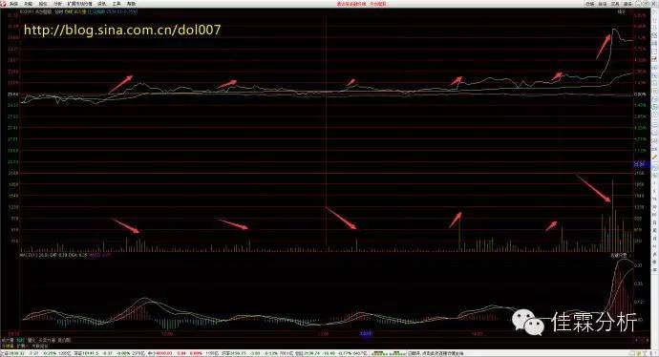Click the 服务 button at top right
659x357 pixels.
627,4
